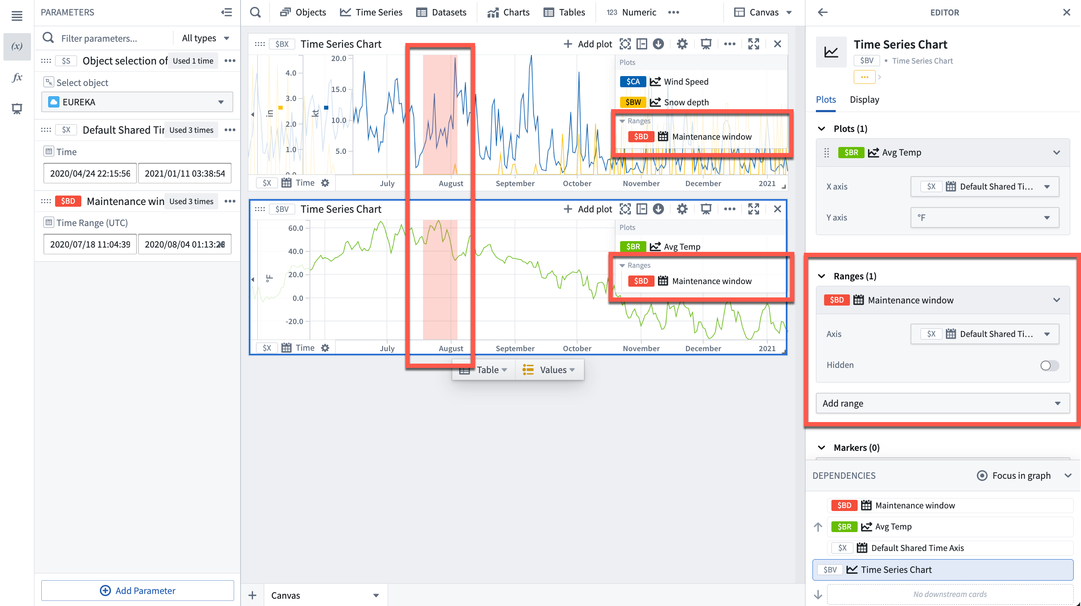Toggle the legend layout icon on the $BV chart

[x=642, y=209]
